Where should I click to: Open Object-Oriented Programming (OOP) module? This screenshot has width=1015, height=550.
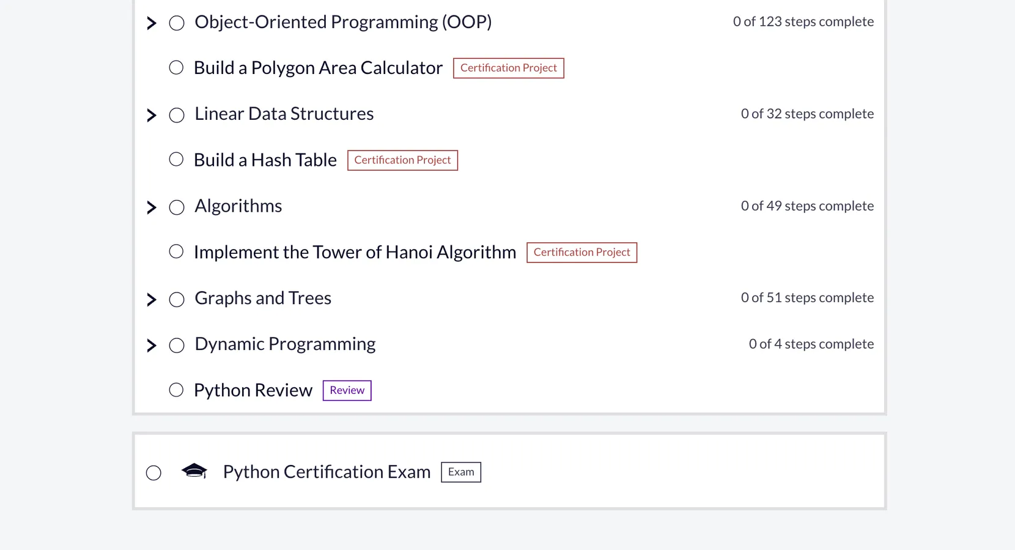point(343,22)
